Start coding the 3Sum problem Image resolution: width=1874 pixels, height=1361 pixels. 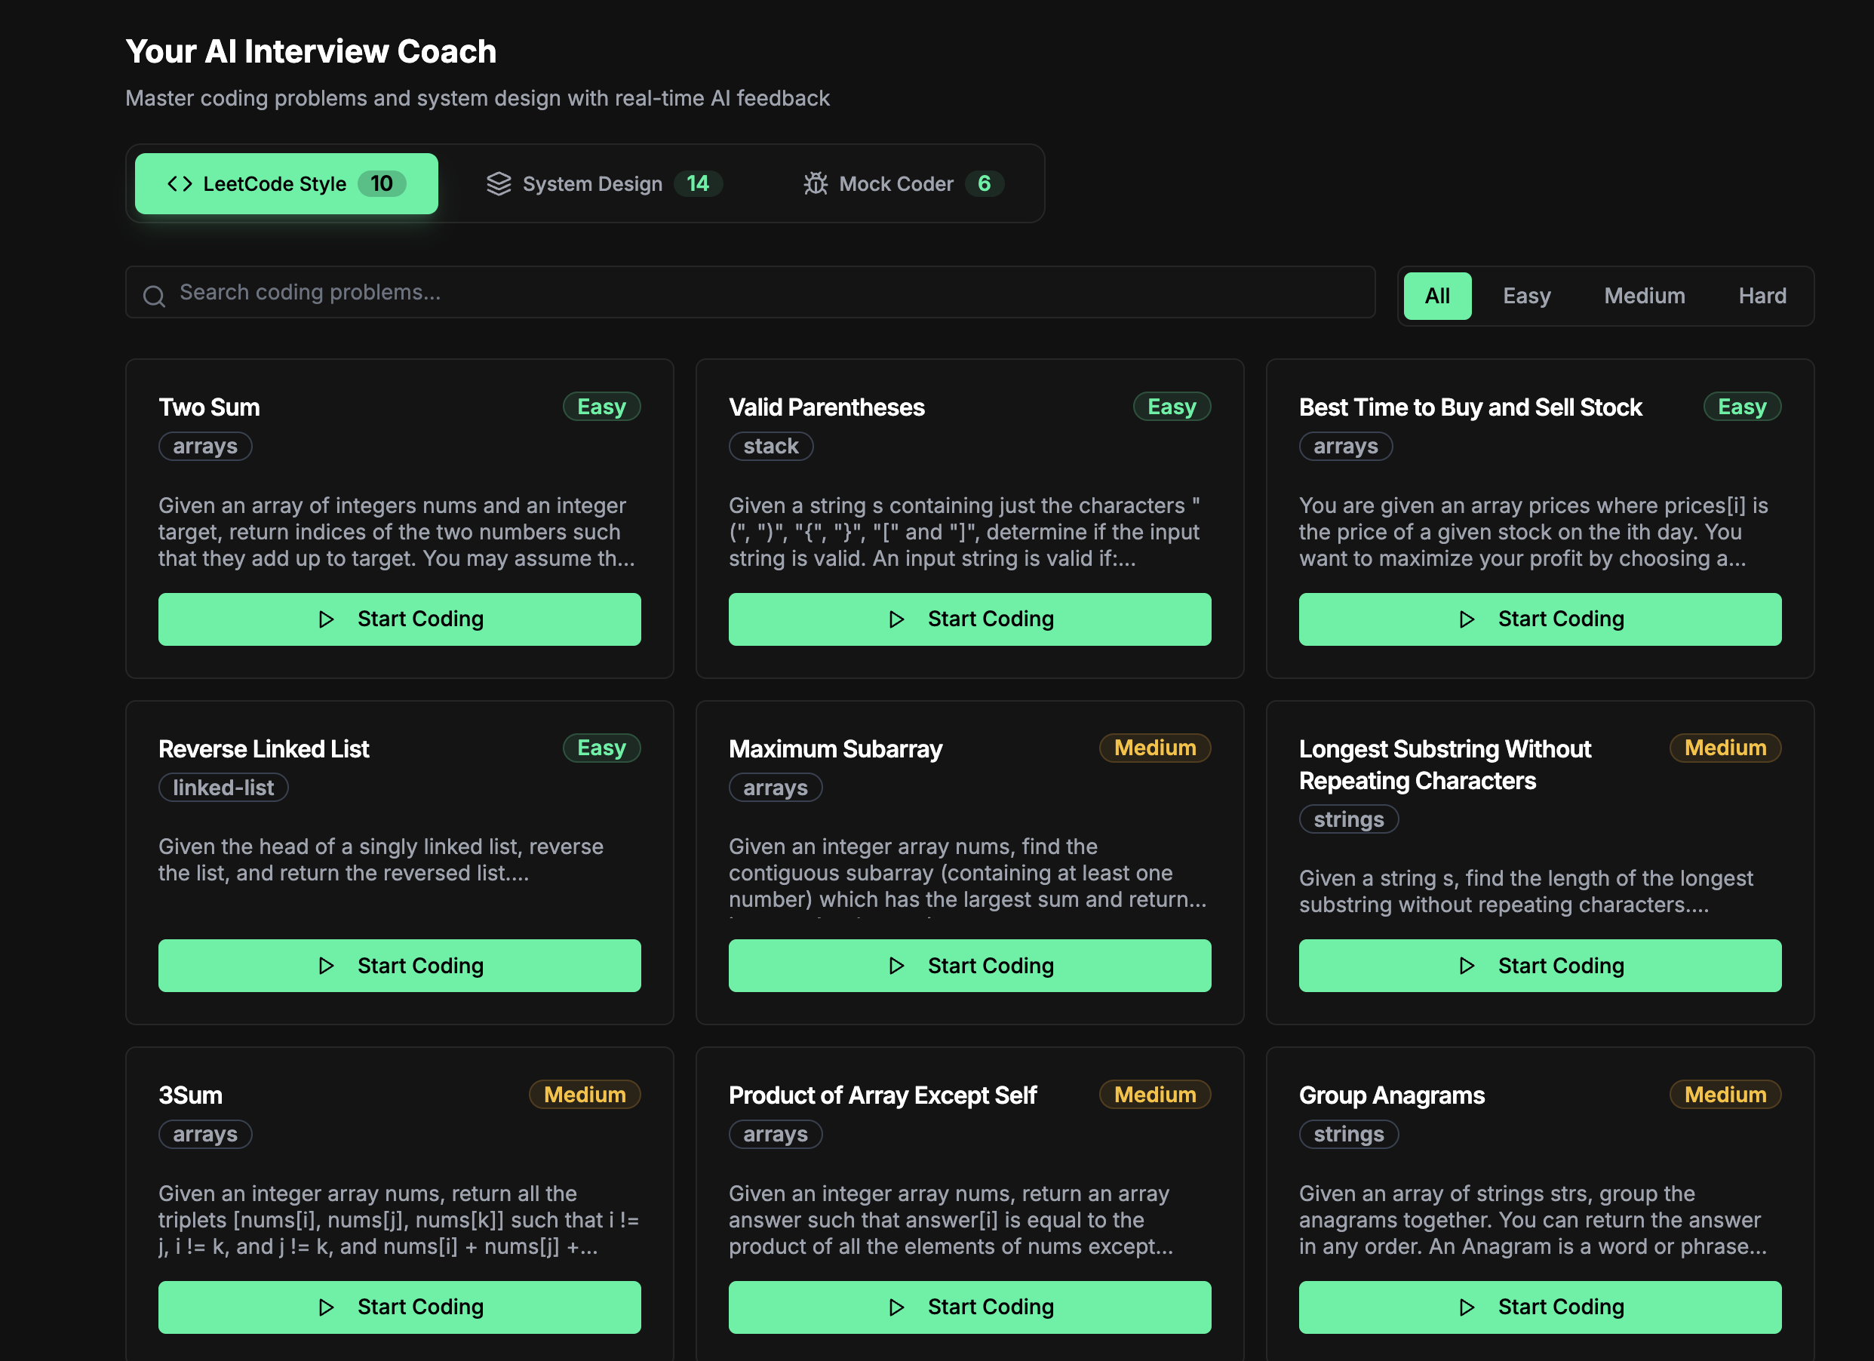(x=399, y=1307)
